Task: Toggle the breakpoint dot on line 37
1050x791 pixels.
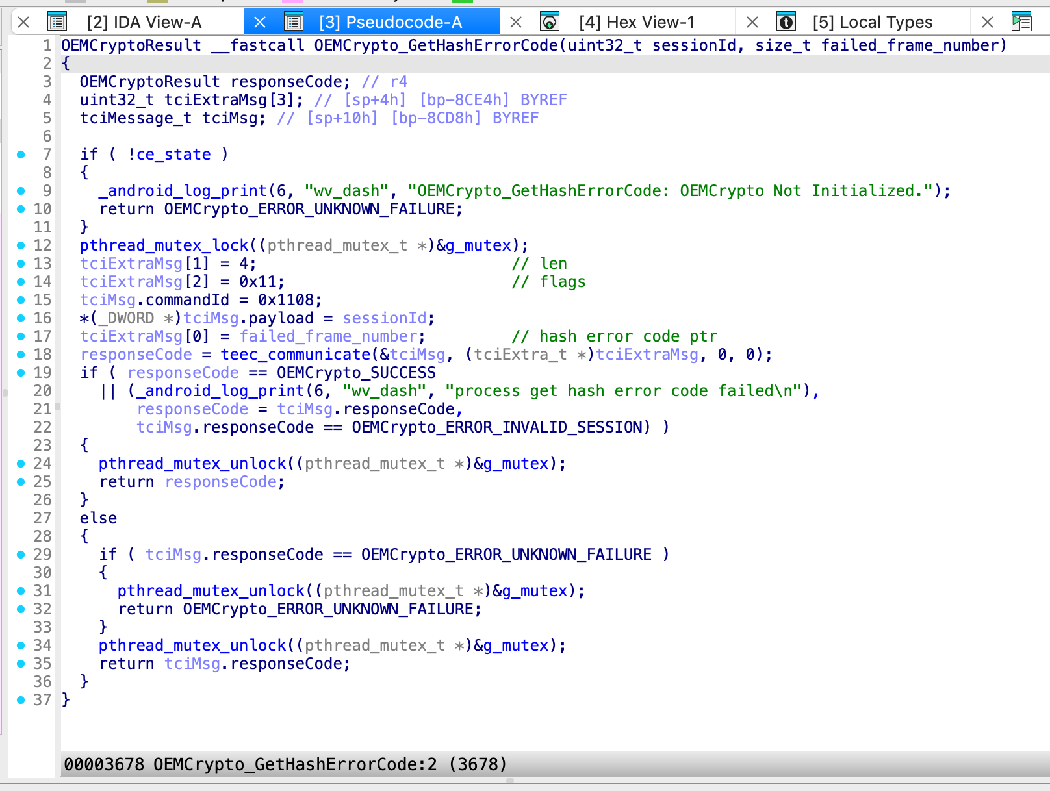Action: (20, 700)
